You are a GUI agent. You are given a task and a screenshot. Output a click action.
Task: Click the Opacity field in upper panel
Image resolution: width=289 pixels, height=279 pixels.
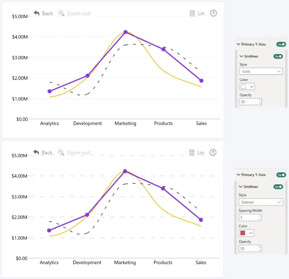coord(251,102)
